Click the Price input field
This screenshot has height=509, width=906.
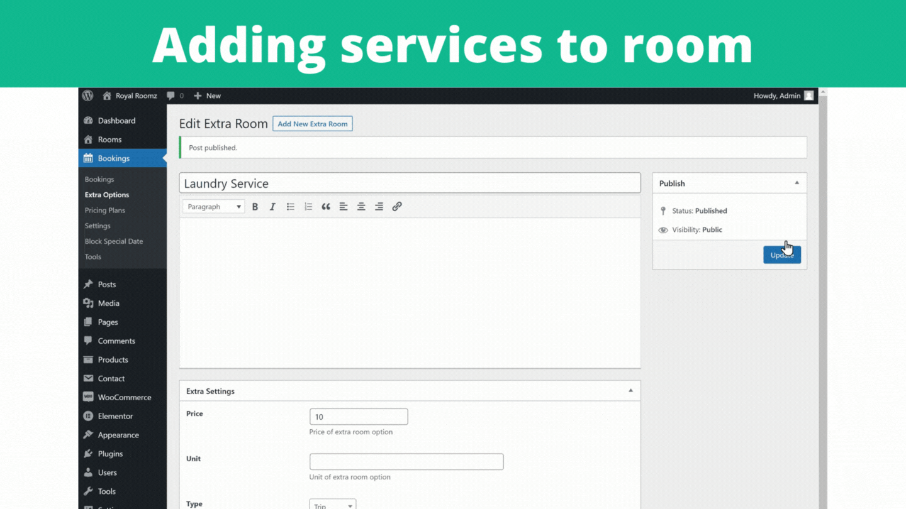359,417
